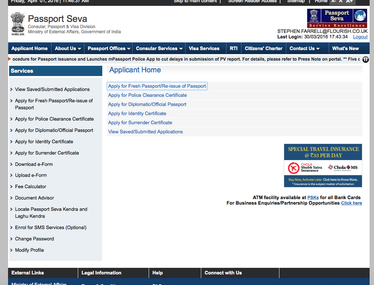This screenshot has height=285, width=374.
Task: Open the Citizens' Charter menu item
Action: click(263, 48)
